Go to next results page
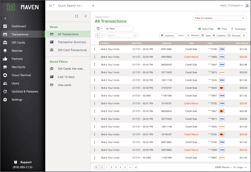The image size is (251, 172). coord(130,167)
